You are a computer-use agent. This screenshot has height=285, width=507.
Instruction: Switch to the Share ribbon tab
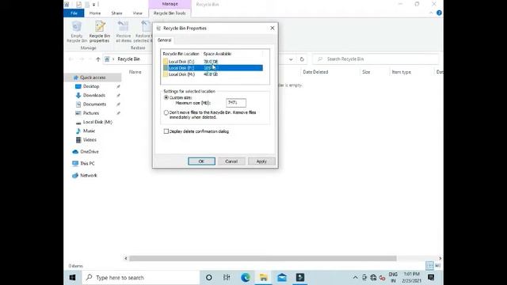click(116, 13)
